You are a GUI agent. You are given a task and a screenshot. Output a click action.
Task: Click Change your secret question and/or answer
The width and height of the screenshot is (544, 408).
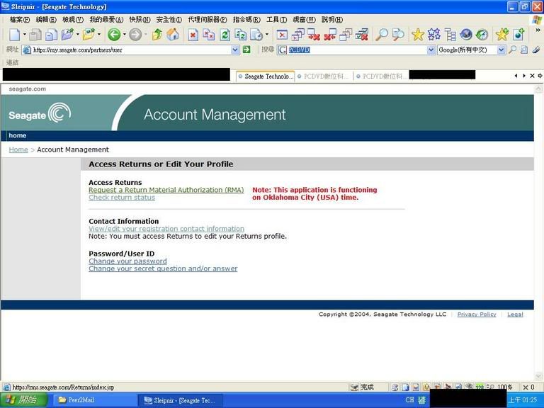coord(163,268)
